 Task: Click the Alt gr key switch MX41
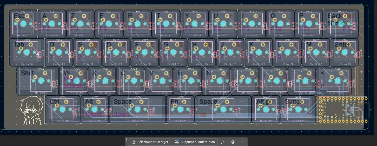[266, 109]
